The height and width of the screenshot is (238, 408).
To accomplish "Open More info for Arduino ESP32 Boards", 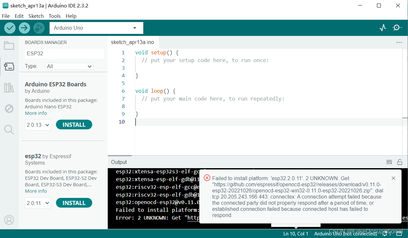I will coord(36,113).
